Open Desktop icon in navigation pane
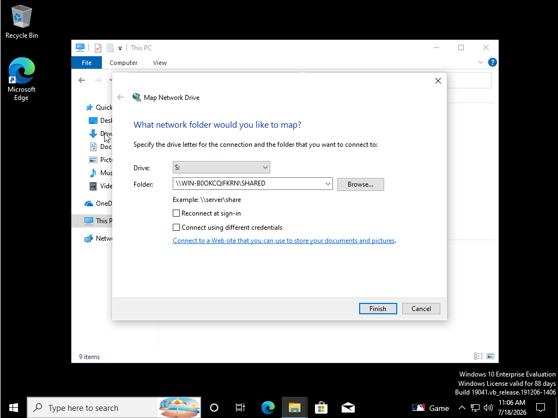This screenshot has height=418, width=558. tap(93, 121)
